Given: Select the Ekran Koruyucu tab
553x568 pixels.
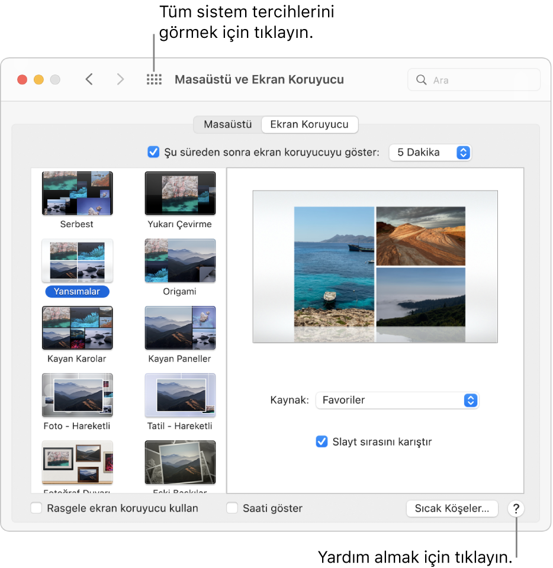Looking at the screenshot, I should tap(309, 125).
